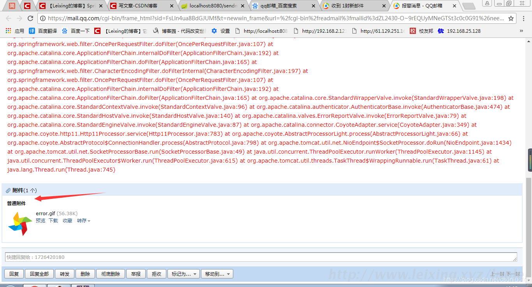This screenshot has width=532, height=287.
Task: Show more bookmarks via overflow chevron
Action: tap(521, 31)
